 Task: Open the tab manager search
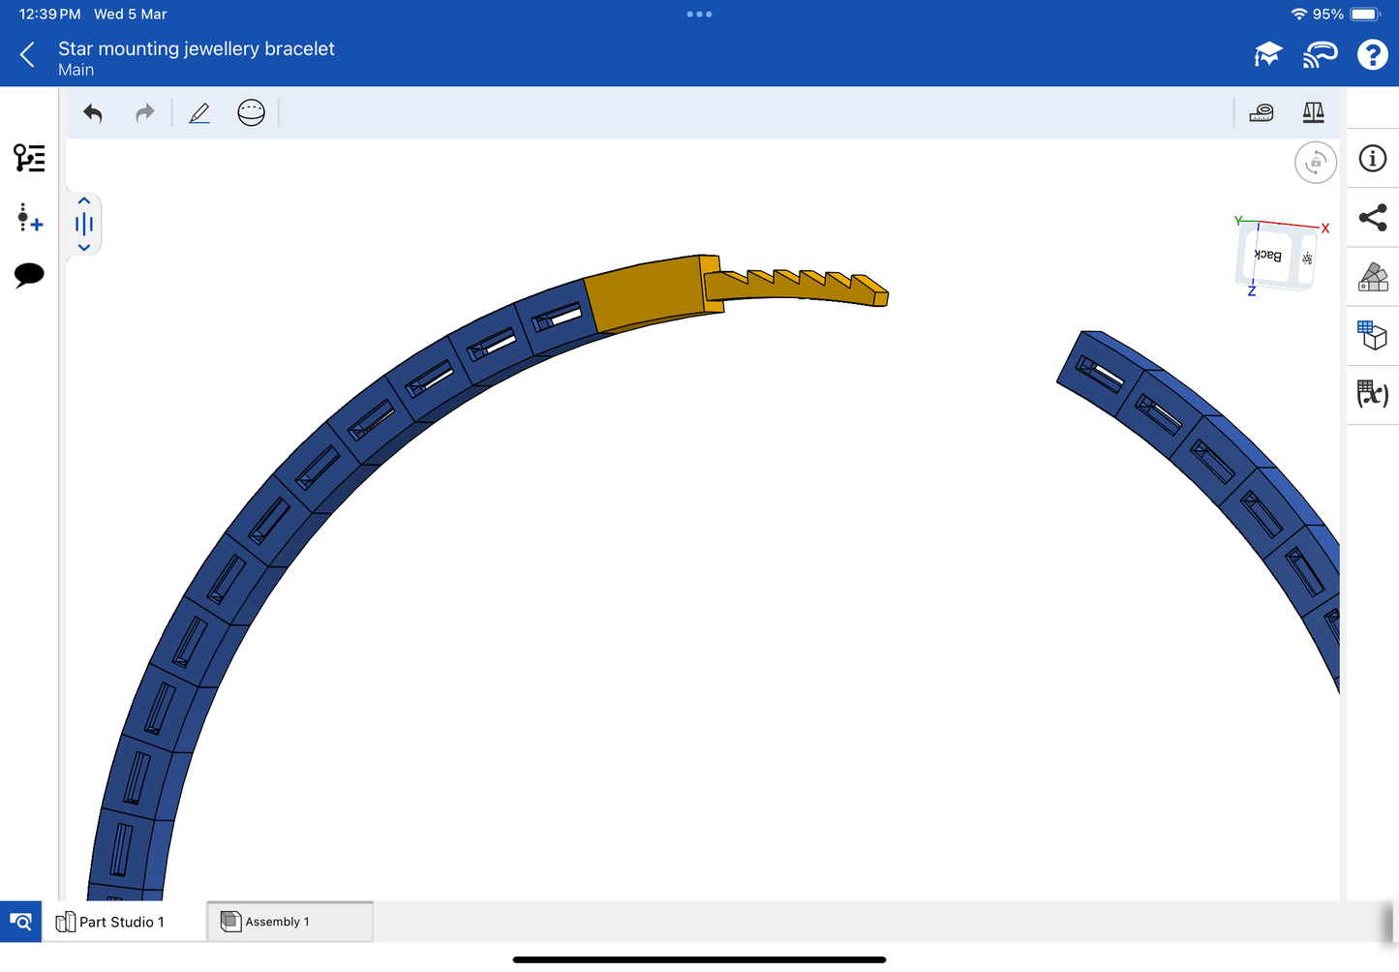click(20, 922)
